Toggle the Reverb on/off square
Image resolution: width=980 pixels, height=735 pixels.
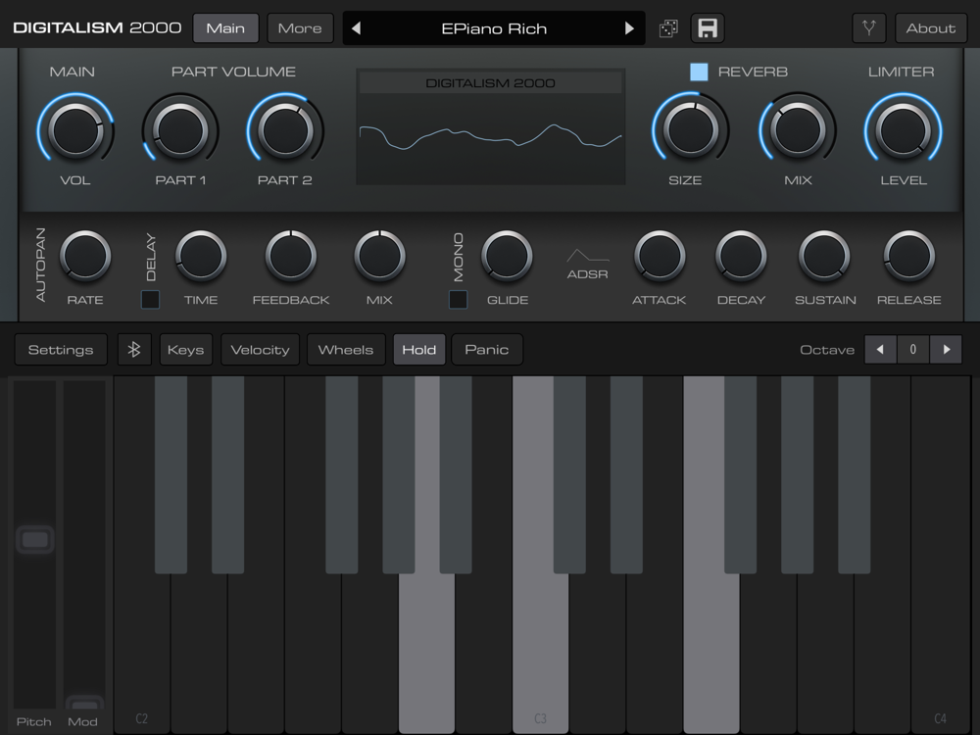tap(699, 72)
